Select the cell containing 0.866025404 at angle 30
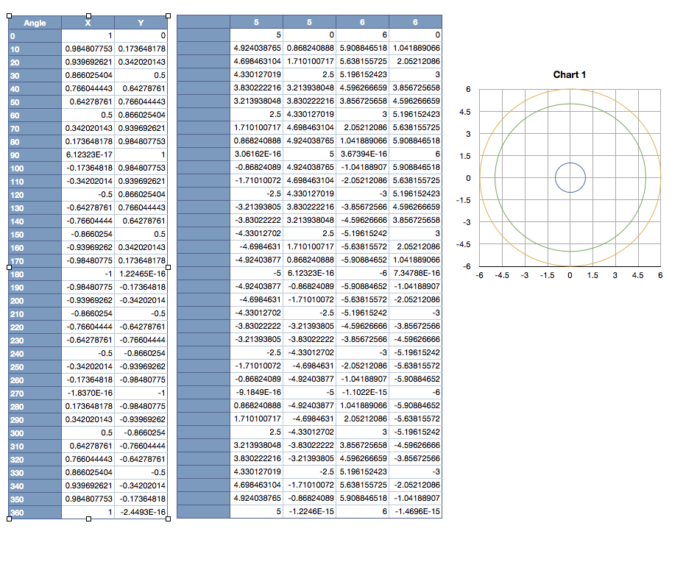The height and width of the screenshot is (584, 697). [x=87, y=74]
